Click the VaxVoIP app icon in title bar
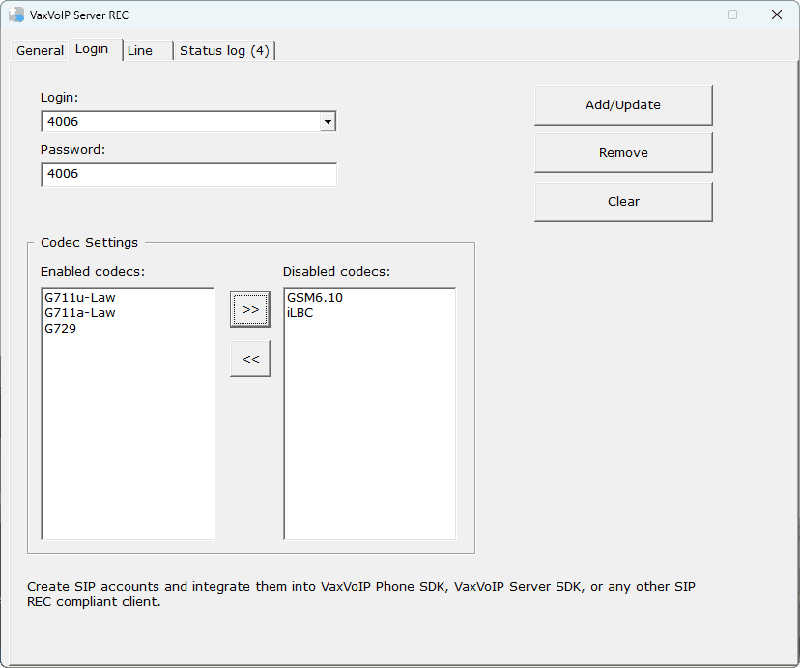This screenshot has height=668, width=800. click(16, 15)
